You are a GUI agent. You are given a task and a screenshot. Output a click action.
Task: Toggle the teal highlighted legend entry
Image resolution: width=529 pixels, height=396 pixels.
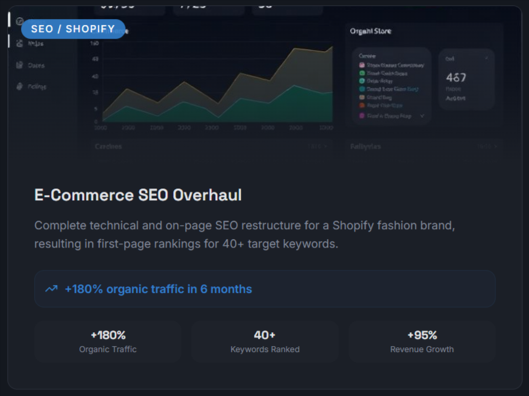pos(387,89)
